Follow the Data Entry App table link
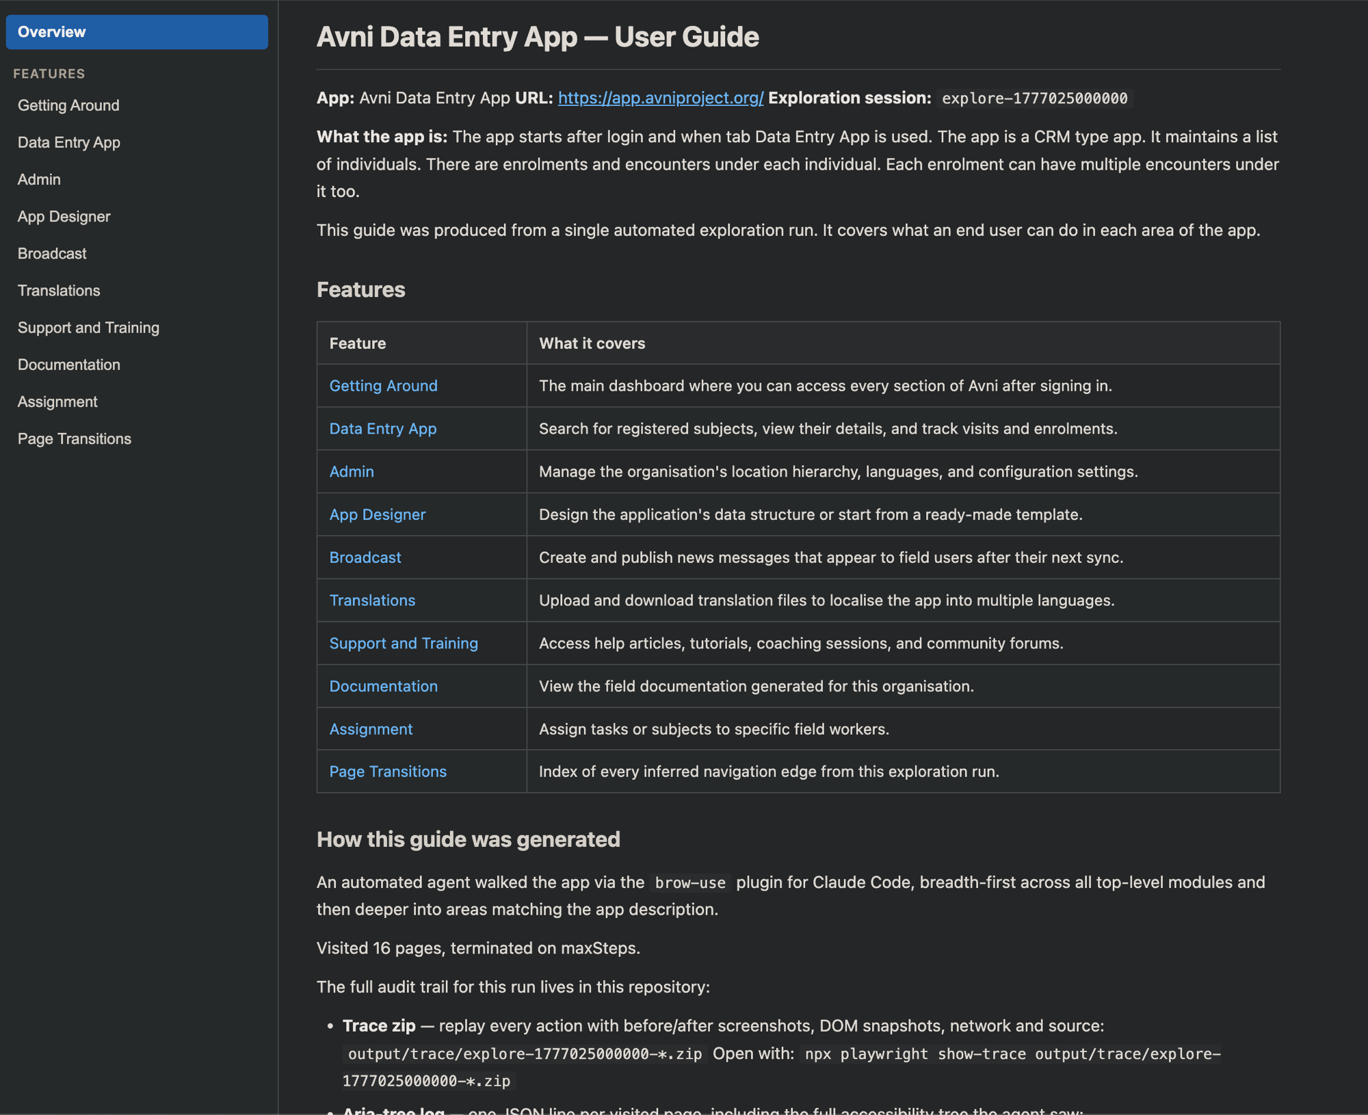This screenshot has width=1368, height=1115. [383, 429]
